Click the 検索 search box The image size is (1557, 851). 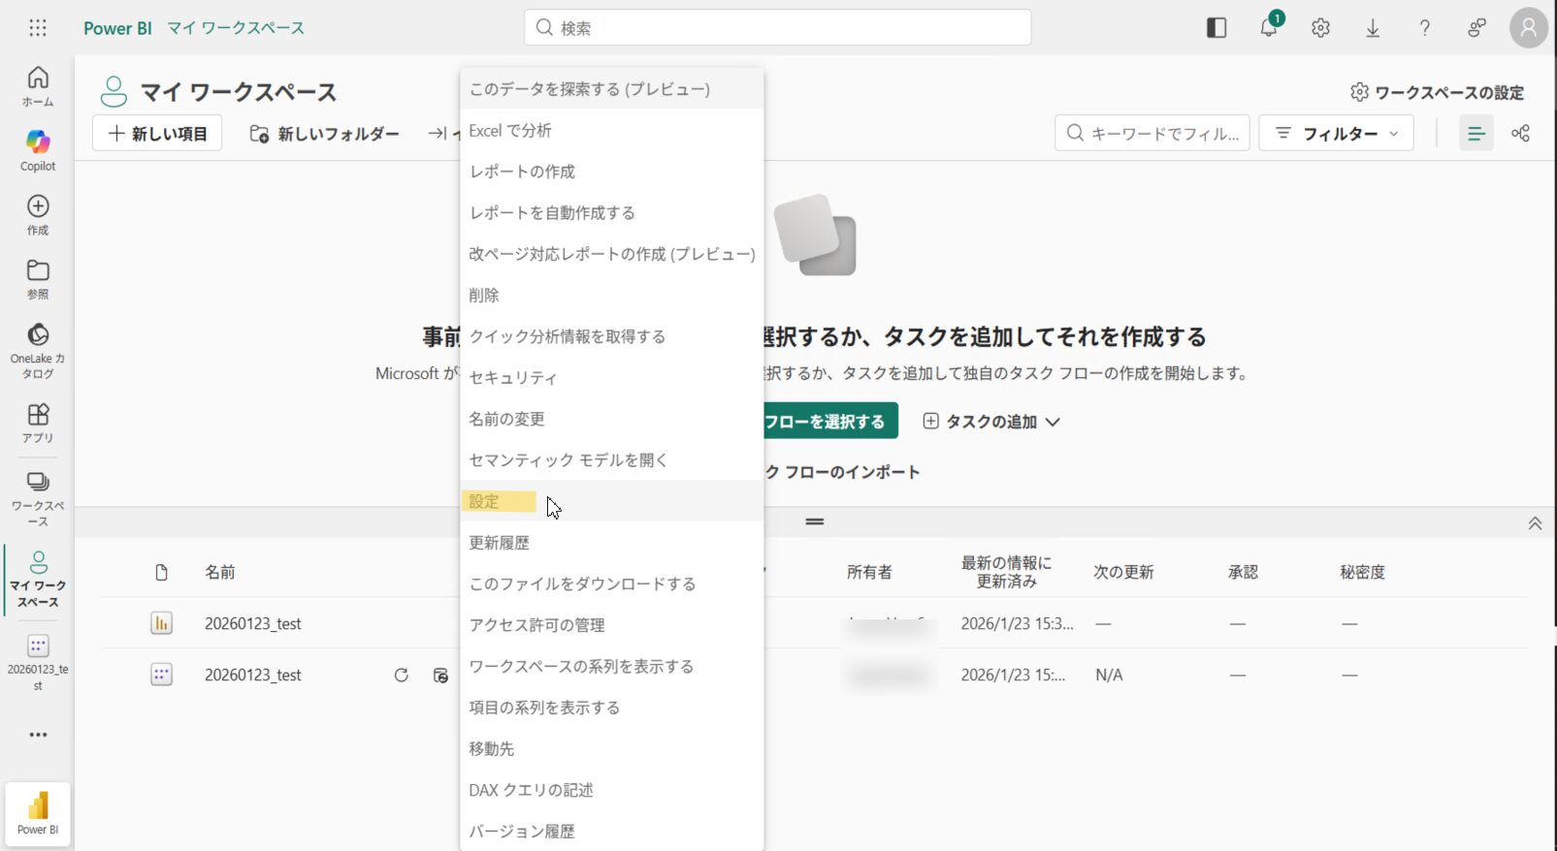tap(777, 28)
